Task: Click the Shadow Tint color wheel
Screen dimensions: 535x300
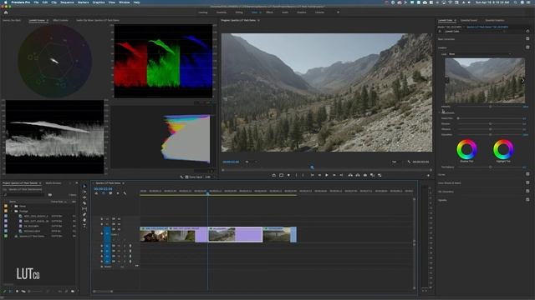Action: tap(466, 149)
